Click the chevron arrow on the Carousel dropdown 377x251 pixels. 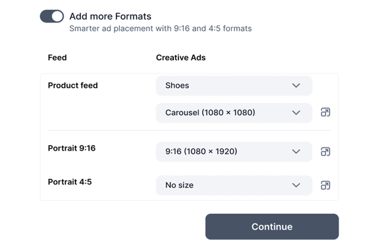pyautogui.click(x=296, y=112)
